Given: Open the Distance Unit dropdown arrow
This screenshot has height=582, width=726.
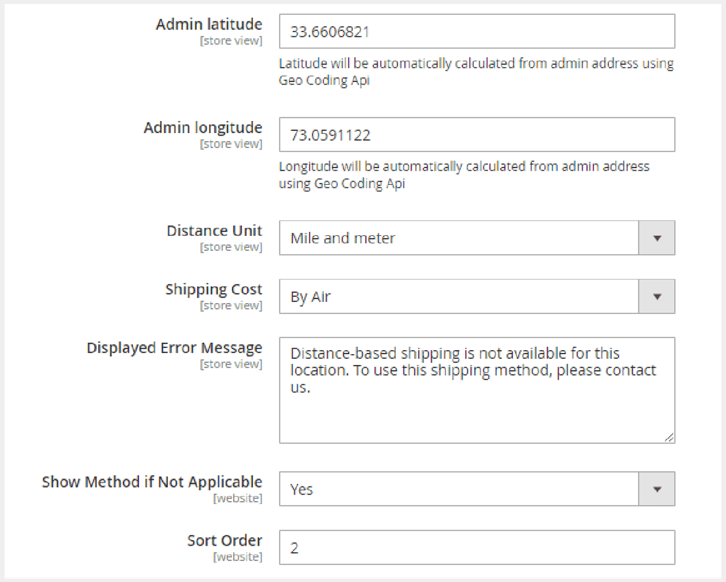Looking at the screenshot, I should pyautogui.click(x=657, y=238).
